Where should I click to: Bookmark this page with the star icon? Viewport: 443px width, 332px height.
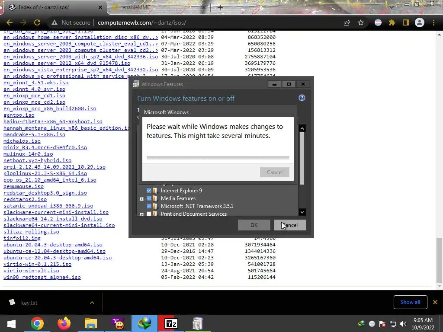point(361,22)
